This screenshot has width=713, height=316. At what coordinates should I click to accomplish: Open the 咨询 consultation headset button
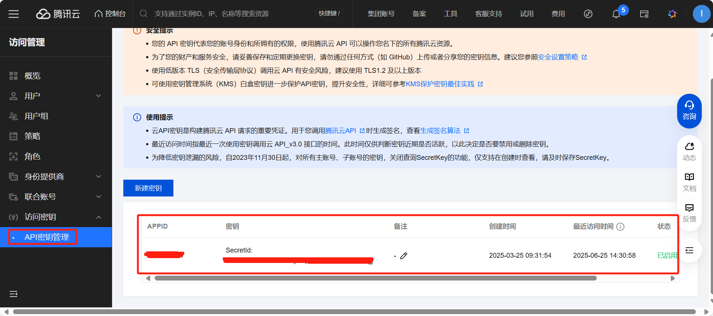(x=689, y=111)
